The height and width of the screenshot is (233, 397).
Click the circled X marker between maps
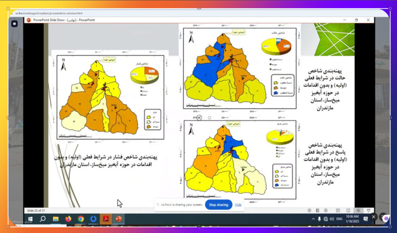199,117
